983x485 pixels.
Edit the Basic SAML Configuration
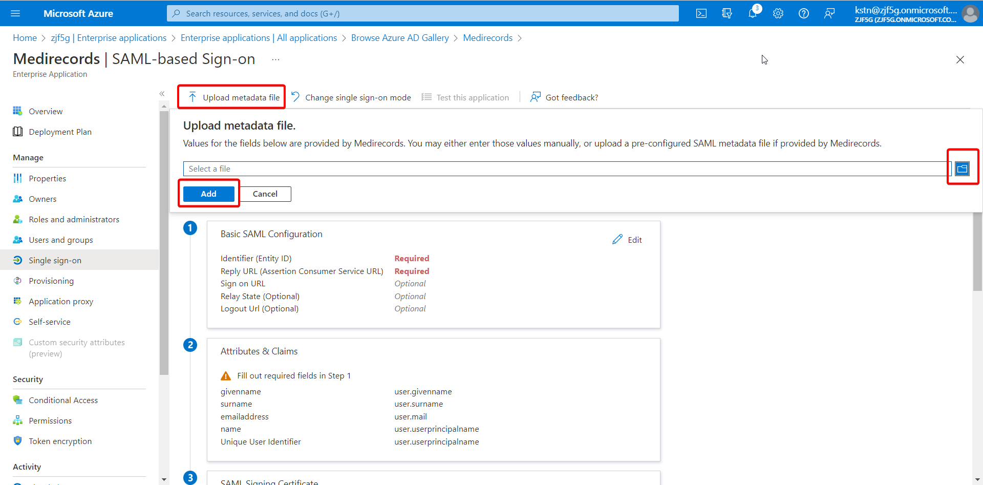tap(627, 240)
